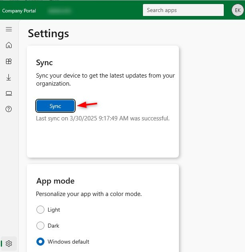Viewport: 245px width, 252px height.
Task: Open the EK account avatar
Action: (237, 10)
